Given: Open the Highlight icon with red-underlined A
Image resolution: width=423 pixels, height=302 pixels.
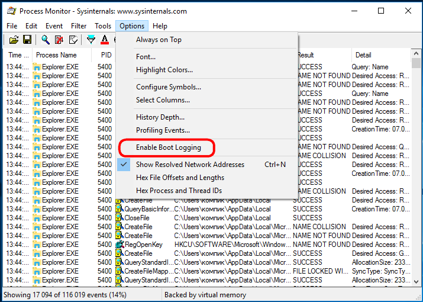Looking at the screenshot, I should click(105, 40).
